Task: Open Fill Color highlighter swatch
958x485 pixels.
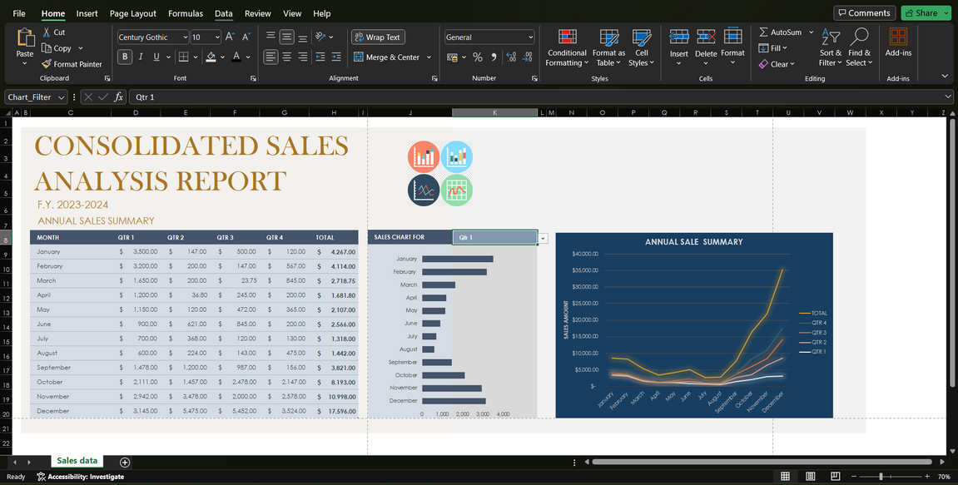Action: click(211, 57)
